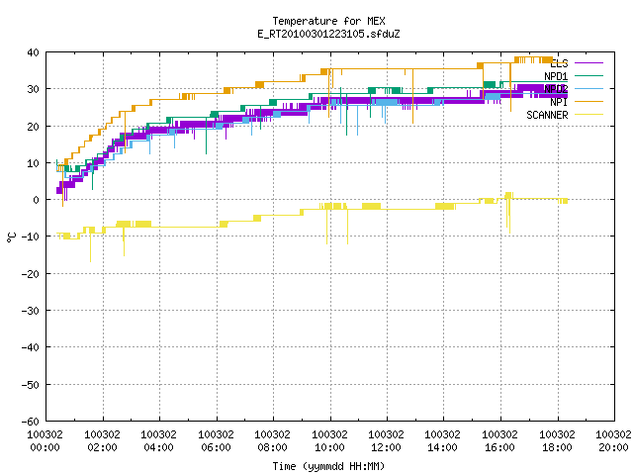Click the x-axis tick label 100302 08:00
This screenshot has width=633, height=475.
point(273,440)
